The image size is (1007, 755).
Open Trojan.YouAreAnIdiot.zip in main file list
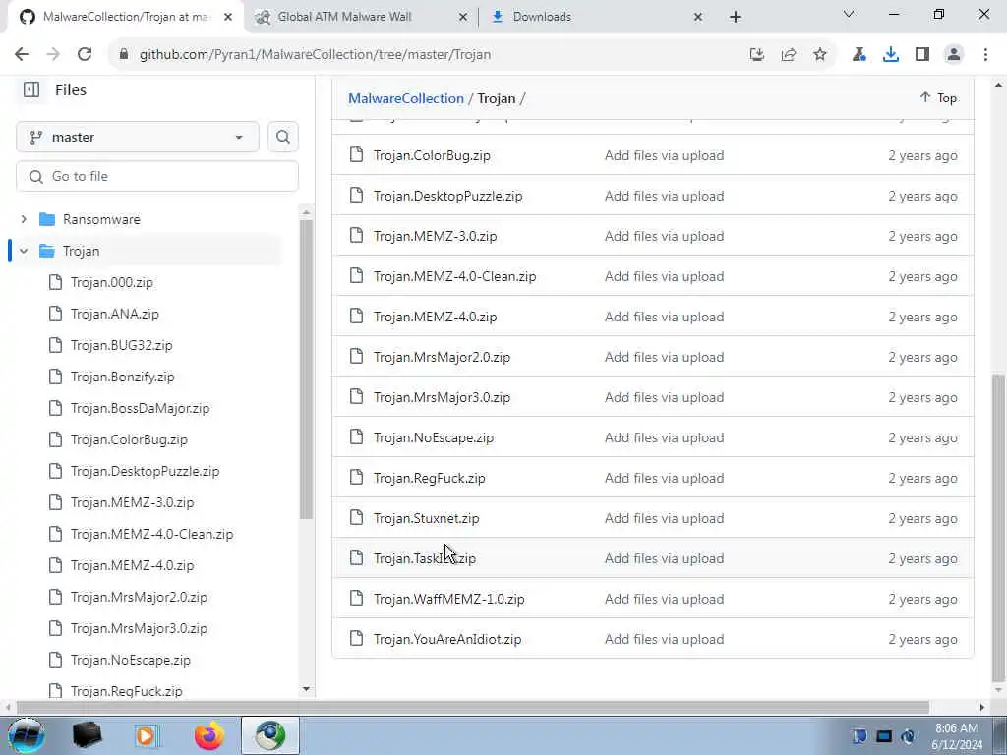(x=447, y=639)
